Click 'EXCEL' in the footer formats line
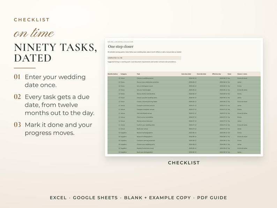The height and width of the screenshot is (208, 277). tap(58, 198)
